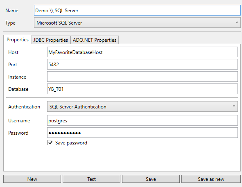This screenshot has height=187, width=242.
Task: Click the Save as new button
Action: pos(211,179)
